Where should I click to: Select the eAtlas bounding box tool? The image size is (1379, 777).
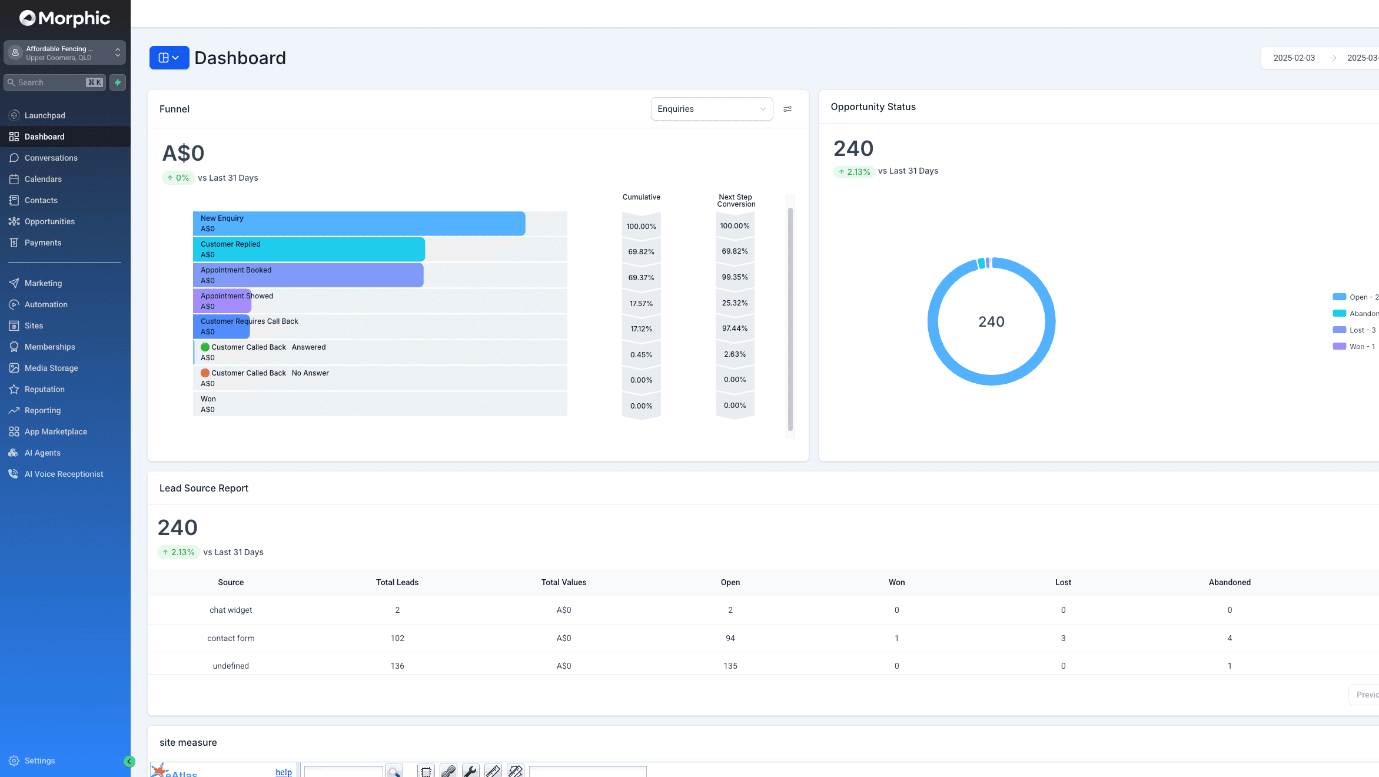point(426,771)
